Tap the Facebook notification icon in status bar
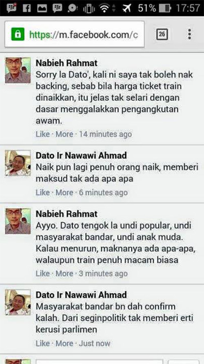The width and height of the screenshot is (204, 364). tap(27, 8)
